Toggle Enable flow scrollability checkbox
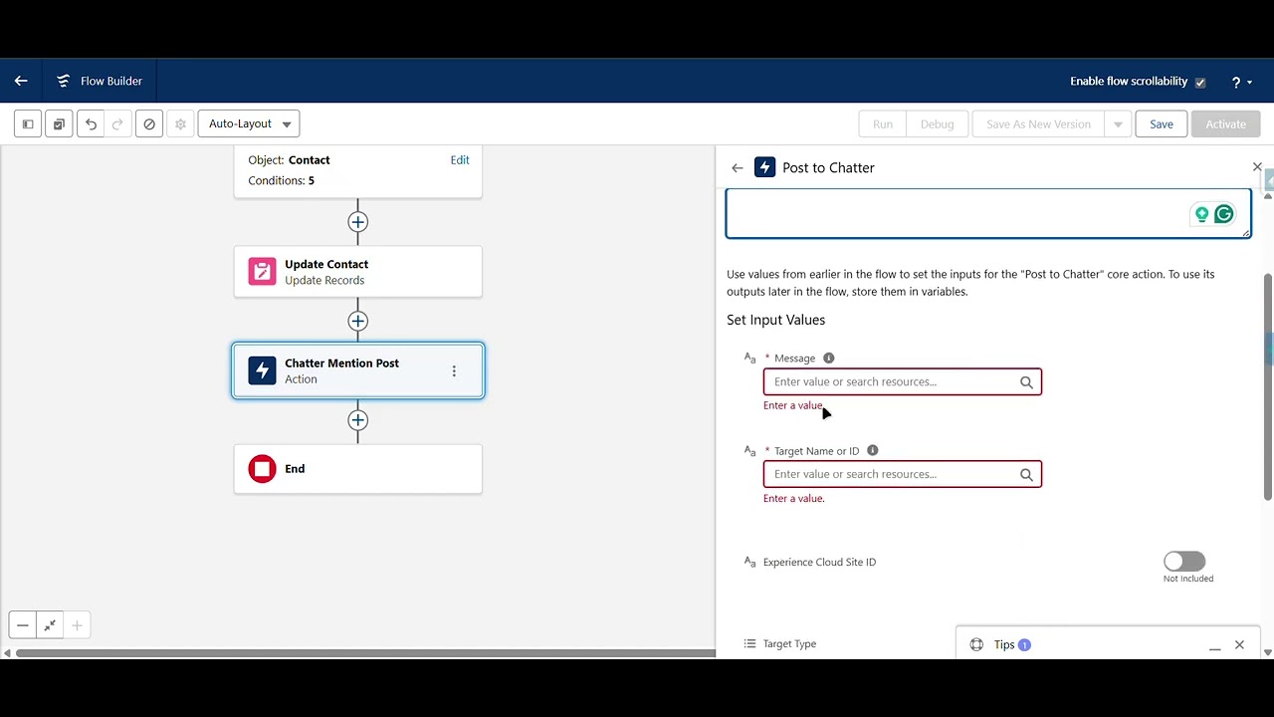Screen dimensions: 1274x717 pos(1200,83)
